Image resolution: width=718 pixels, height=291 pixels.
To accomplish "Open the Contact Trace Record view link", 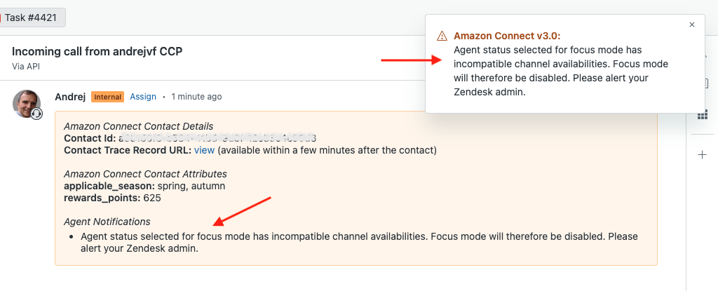I will tap(204, 150).
